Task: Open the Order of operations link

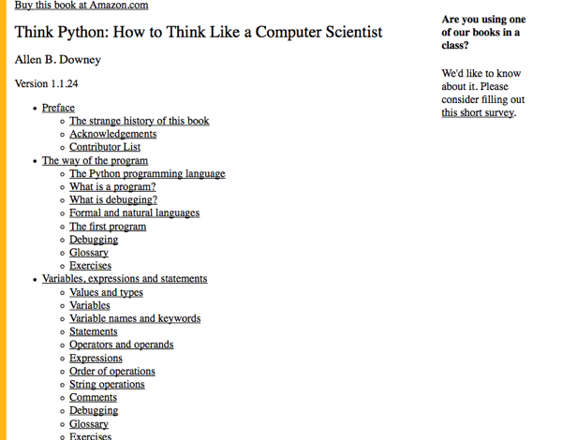Action: tap(112, 371)
